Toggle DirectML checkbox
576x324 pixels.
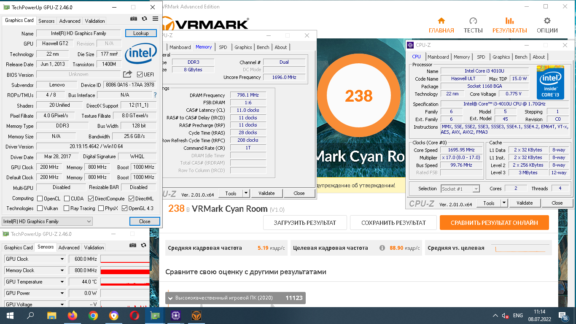pos(131,199)
